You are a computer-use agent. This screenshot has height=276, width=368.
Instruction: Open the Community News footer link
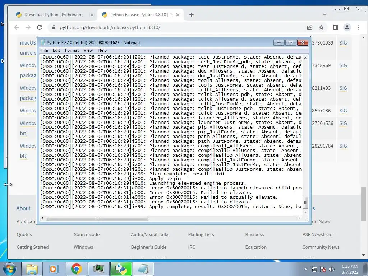[x=321, y=247]
